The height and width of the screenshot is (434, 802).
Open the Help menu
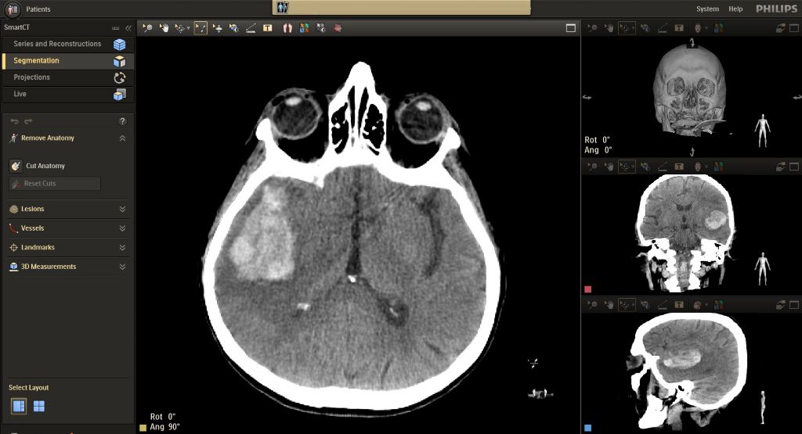click(x=735, y=9)
